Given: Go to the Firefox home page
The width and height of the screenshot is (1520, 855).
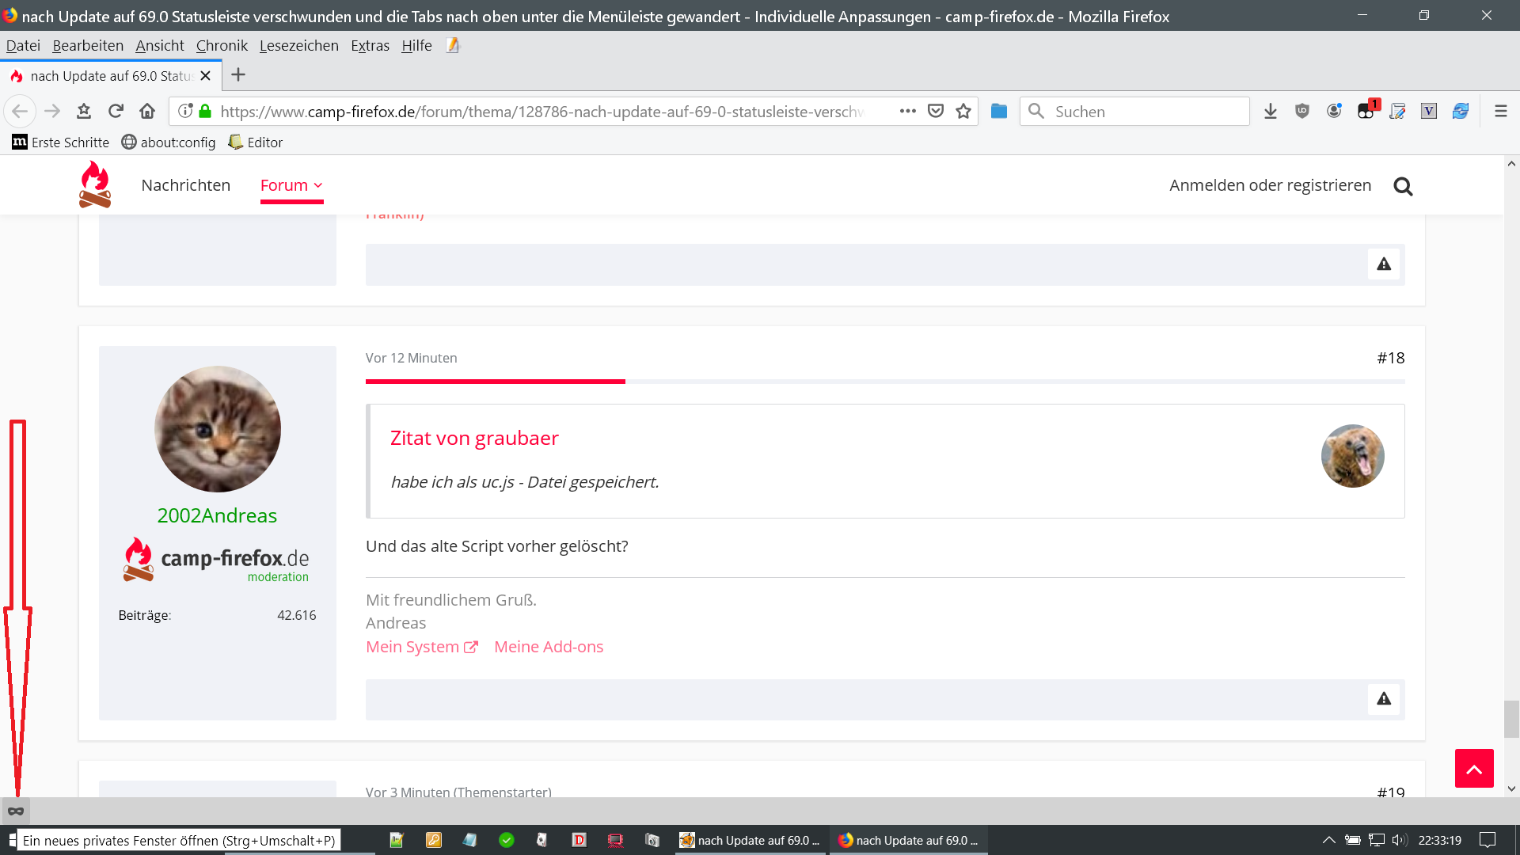Looking at the screenshot, I should click(x=147, y=111).
